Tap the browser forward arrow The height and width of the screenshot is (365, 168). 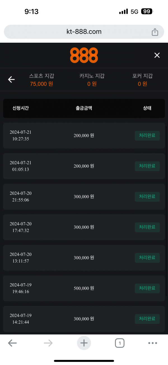point(48,343)
